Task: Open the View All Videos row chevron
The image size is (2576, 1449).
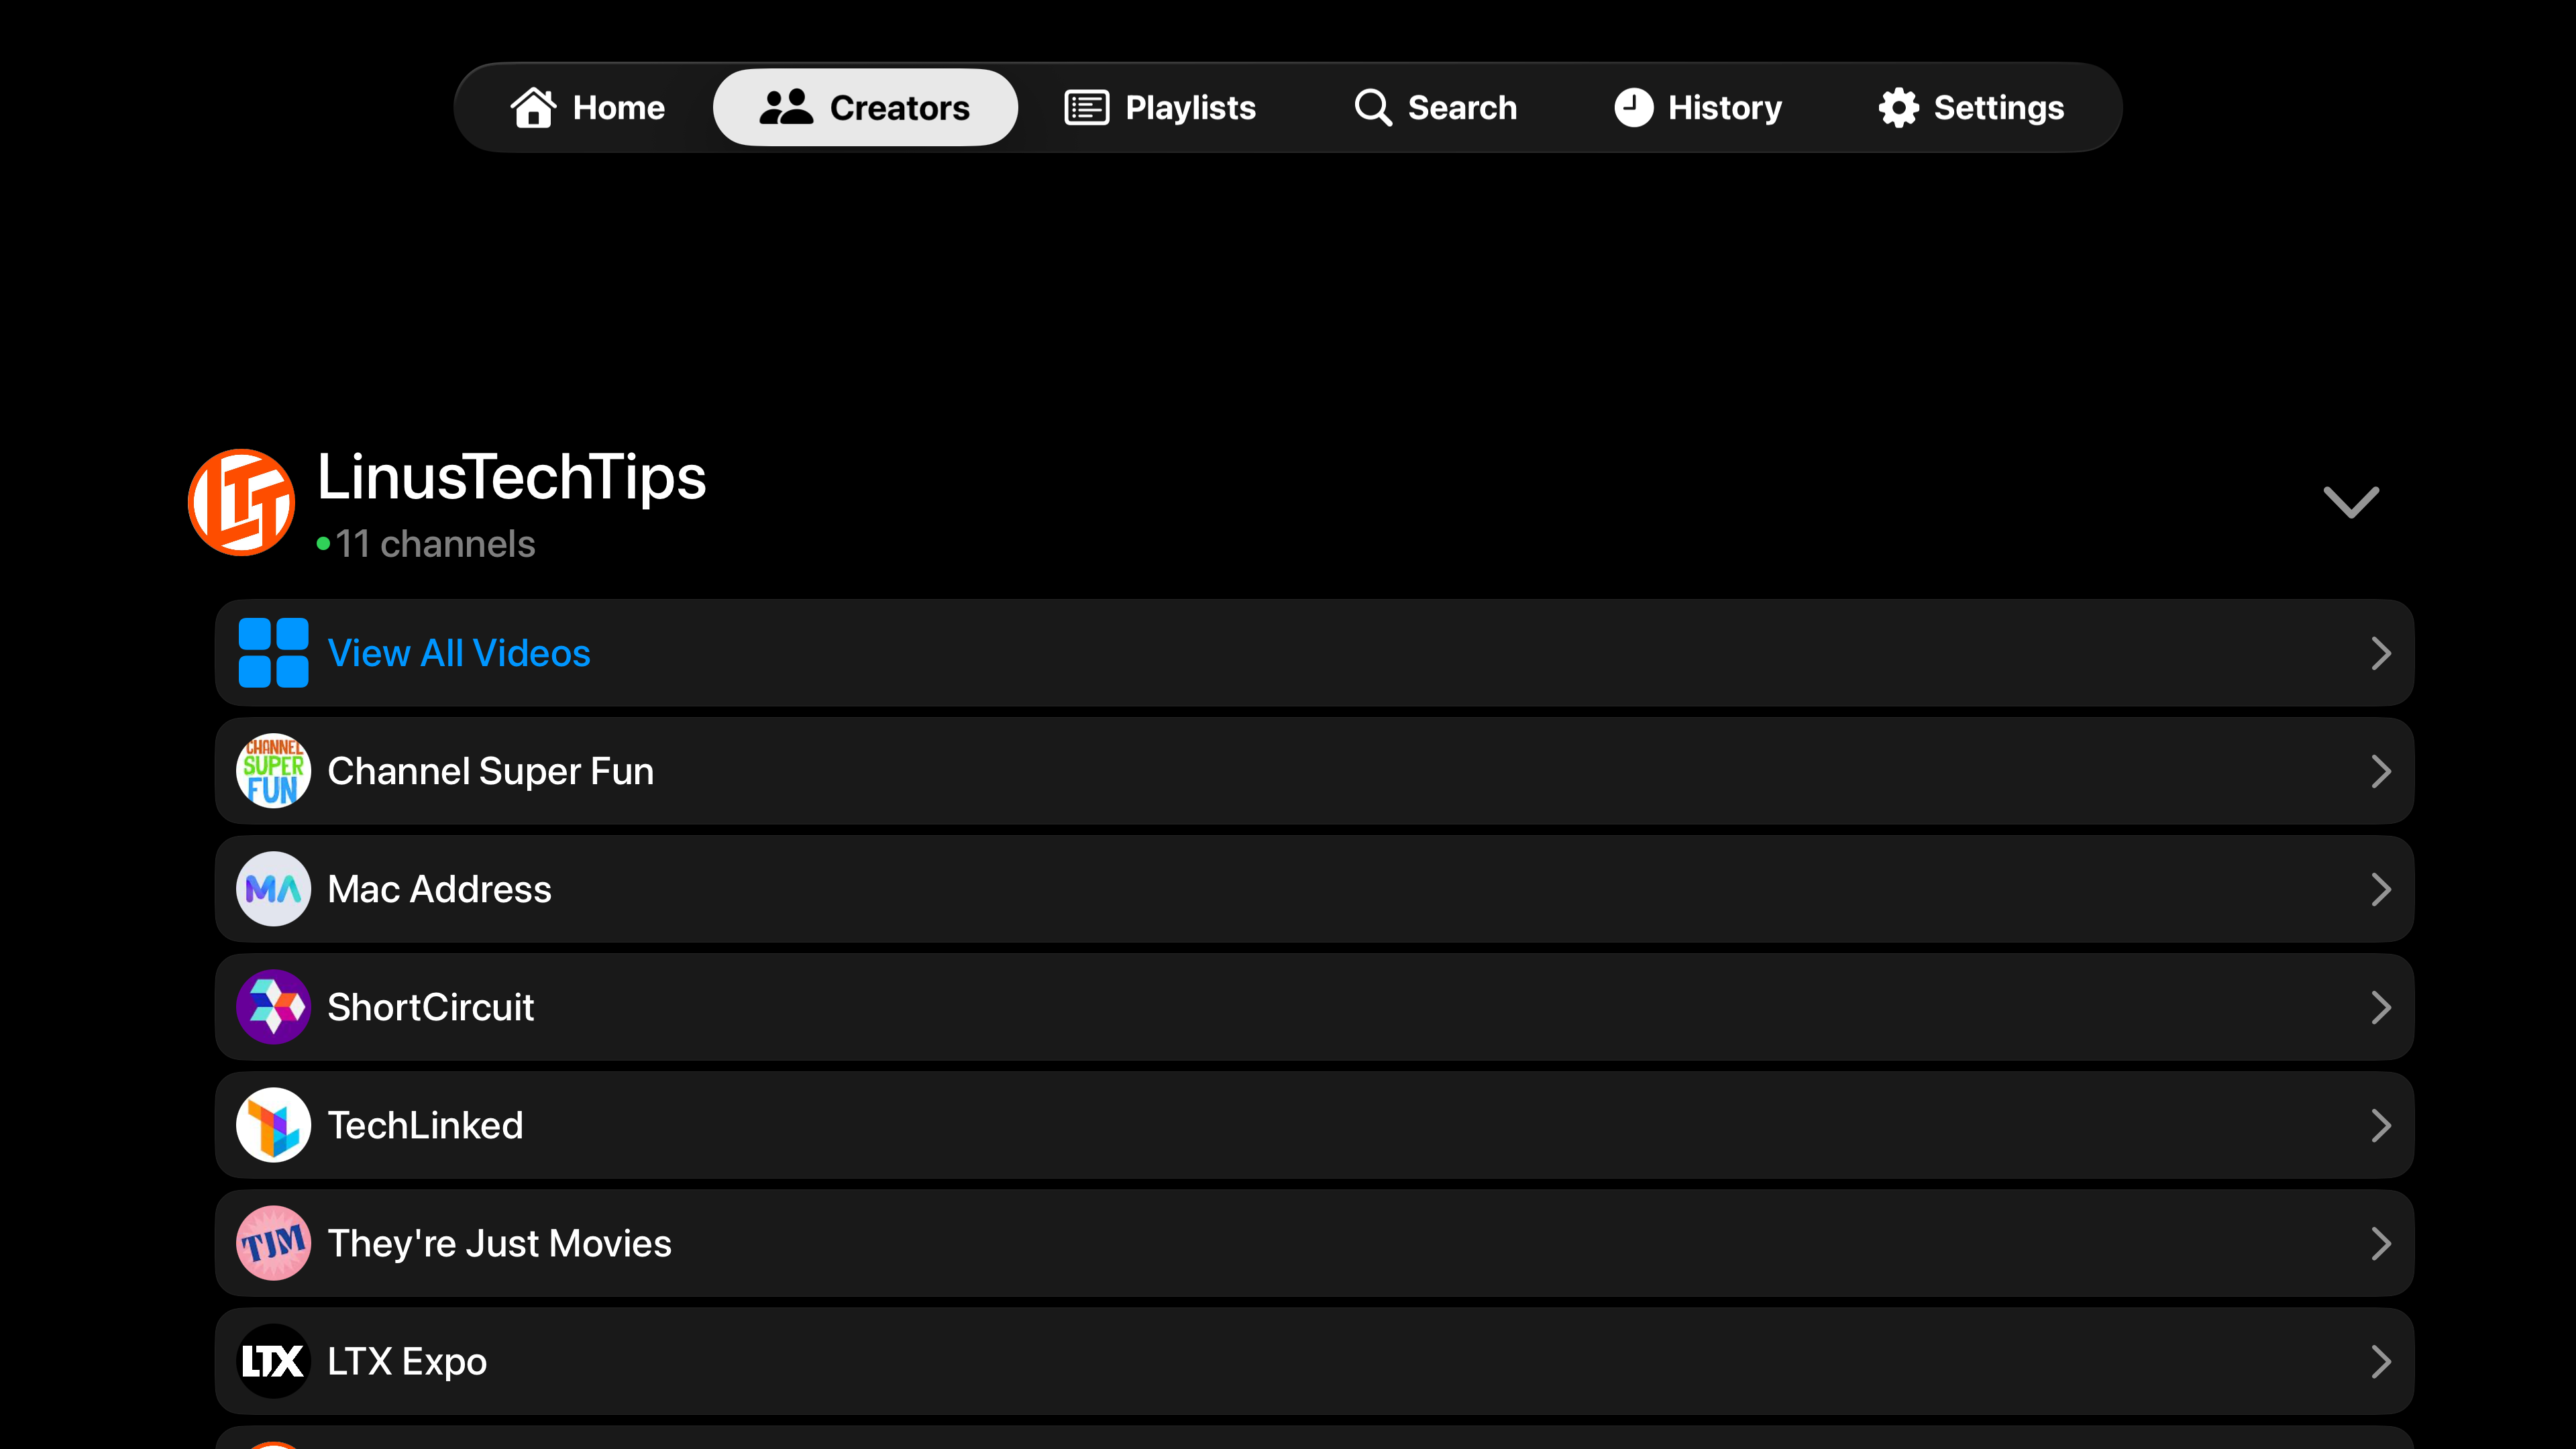Action: pos(2381,653)
